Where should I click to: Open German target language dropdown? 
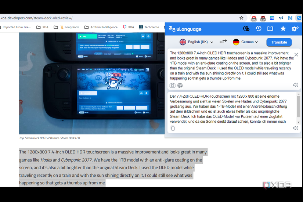(249, 42)
